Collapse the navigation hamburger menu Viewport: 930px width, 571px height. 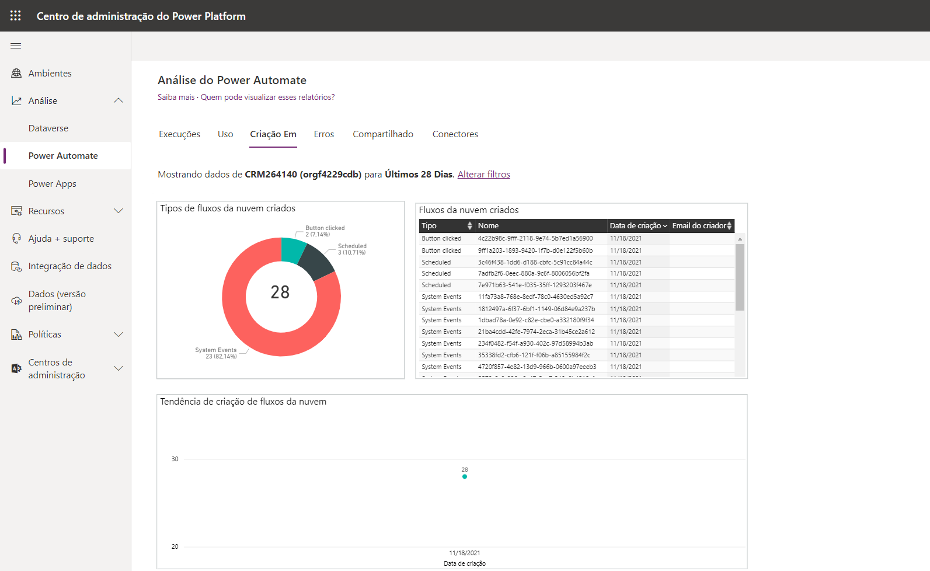pyautogui.click(x=16, y=46)
